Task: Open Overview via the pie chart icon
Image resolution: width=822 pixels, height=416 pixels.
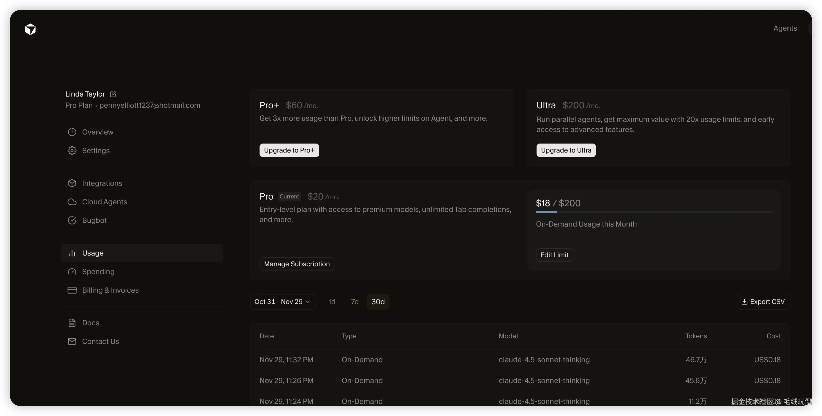Action: click(72, 132)
